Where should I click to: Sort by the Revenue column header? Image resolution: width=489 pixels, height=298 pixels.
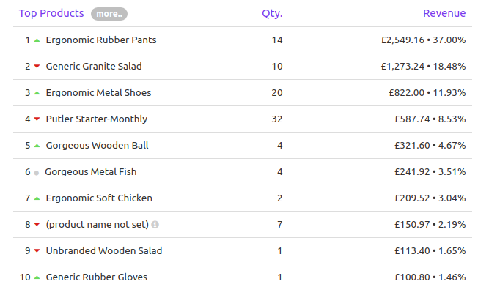(x=444, y=13)
